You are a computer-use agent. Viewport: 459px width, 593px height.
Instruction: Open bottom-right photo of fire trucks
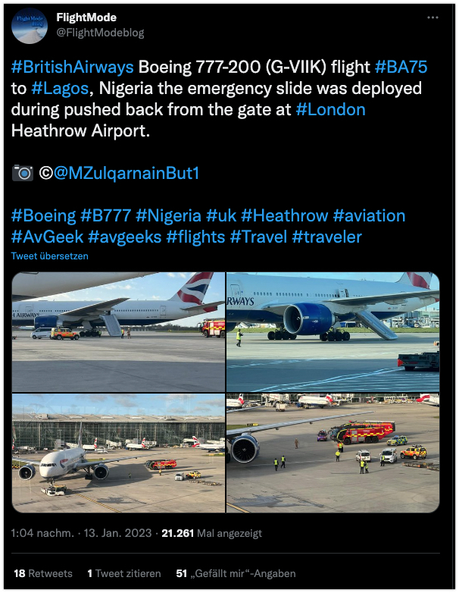(x=333, y=453)
